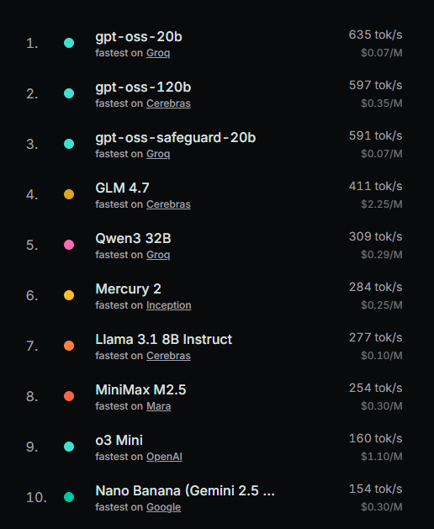Select the amber dot beside Mercury 2

[69, 295]
